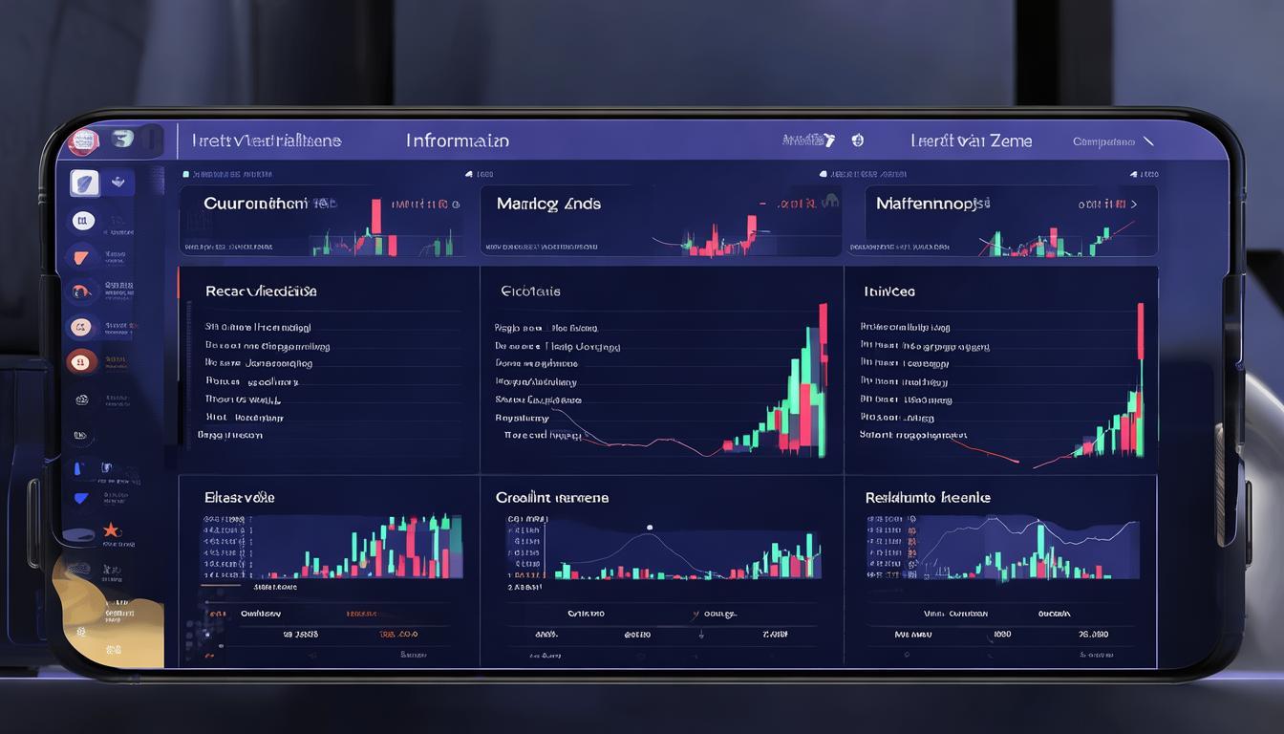The image size is (1284, 734).
Task: Toggle the small white marker above Maftennnopjsi card
Action: (x=822, y=175)
